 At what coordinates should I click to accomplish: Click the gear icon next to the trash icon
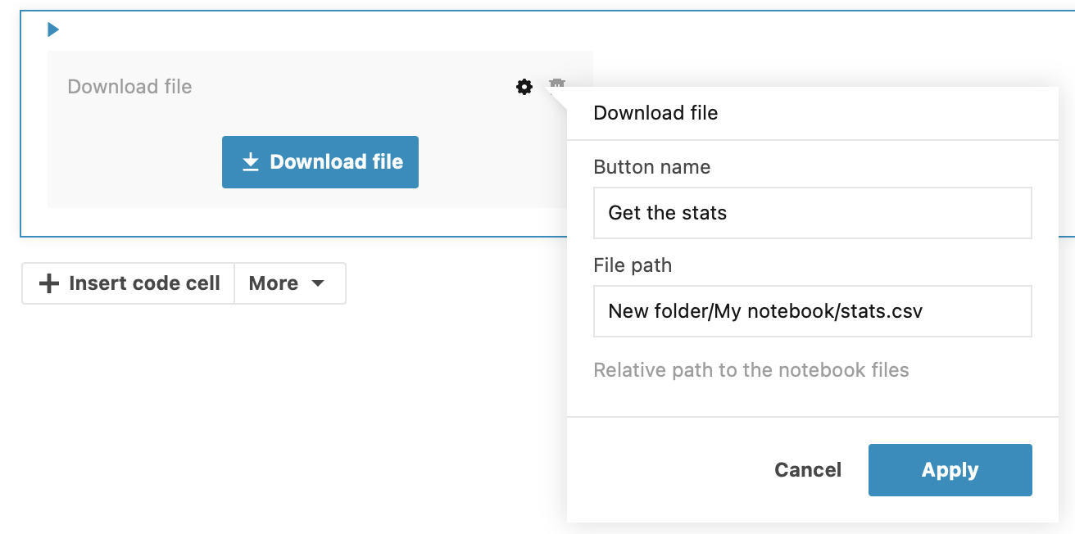pos(524,87)
